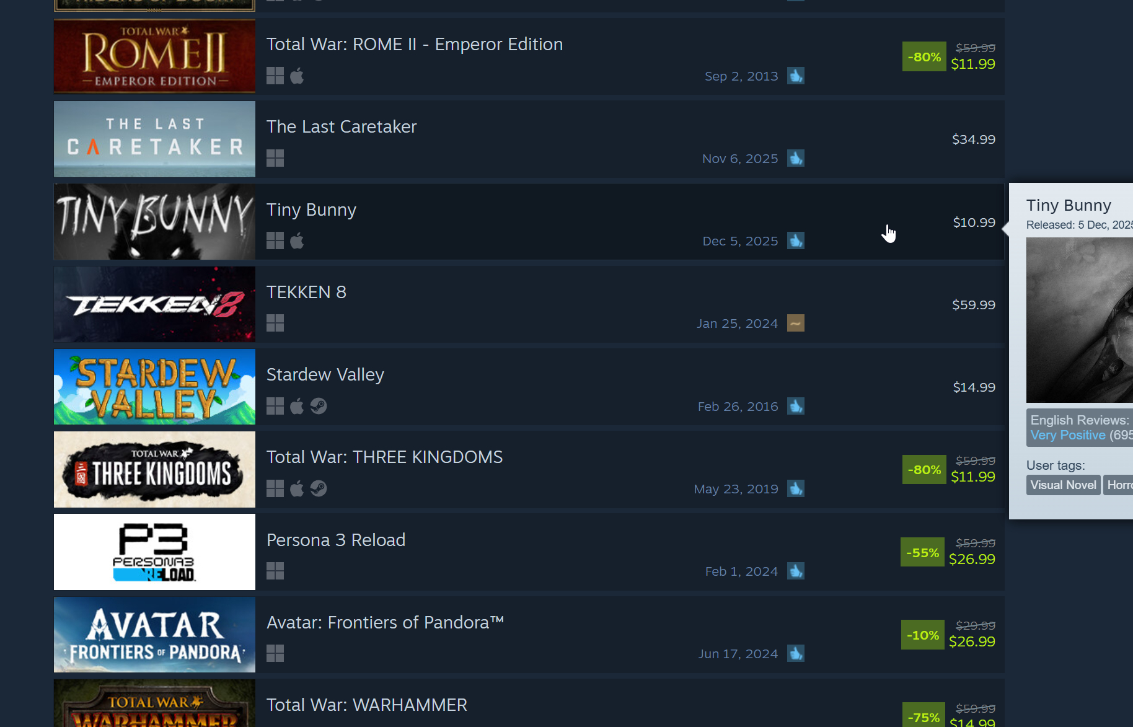The image size is (1133, 727).
Task: Click the SteamOS platform icon on Stardew Valley
Action: click(x=319, y=406)
